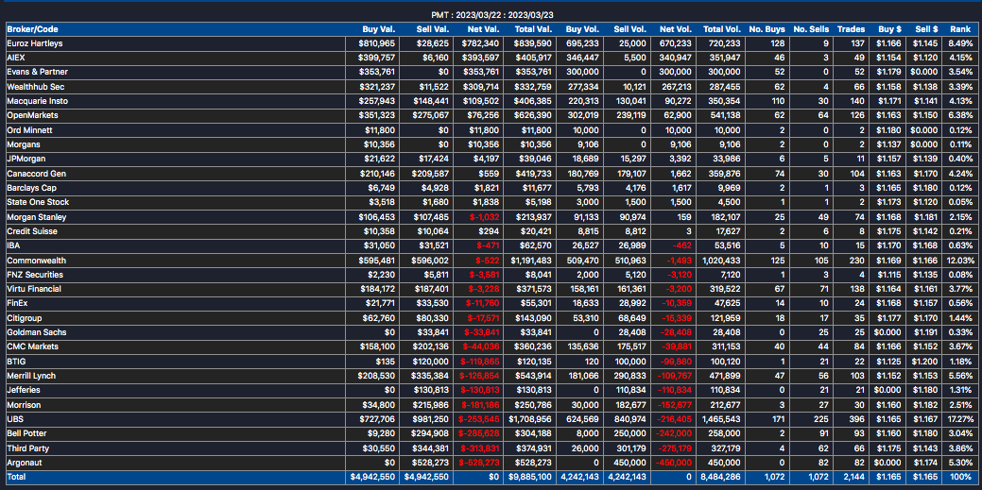Select the Jefferies broker name
982x490 pixels.
[24, 390]
